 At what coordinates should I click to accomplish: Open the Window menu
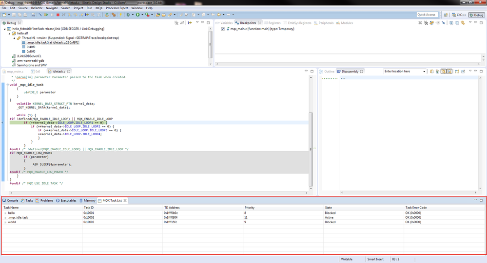coord(137,8)
